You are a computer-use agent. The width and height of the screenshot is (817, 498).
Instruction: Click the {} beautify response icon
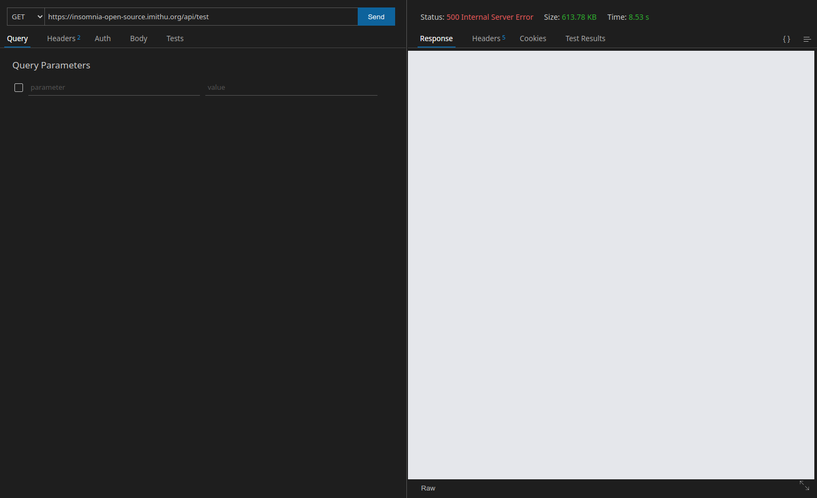pos(786,38)
